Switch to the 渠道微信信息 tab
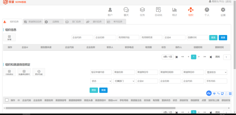Image resolution: width=236 pixels, height=115 pixels. [x=33, y=22]
